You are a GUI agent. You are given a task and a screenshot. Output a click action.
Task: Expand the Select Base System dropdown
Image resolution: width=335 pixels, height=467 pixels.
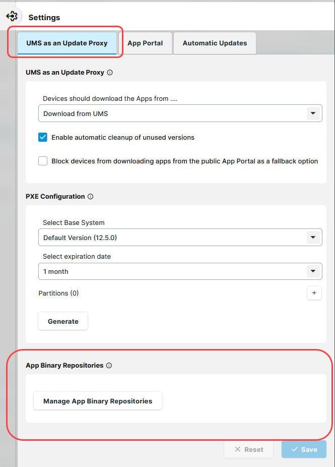tap(313, 238)
